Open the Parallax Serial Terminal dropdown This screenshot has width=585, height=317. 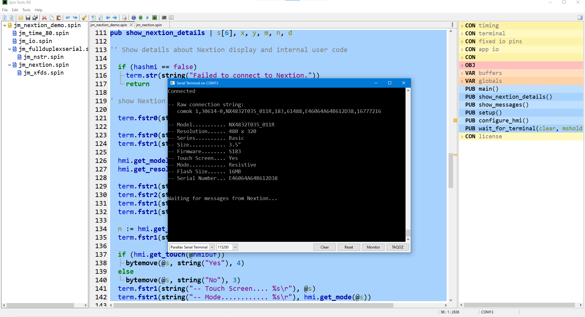click(x=212, y=247)
